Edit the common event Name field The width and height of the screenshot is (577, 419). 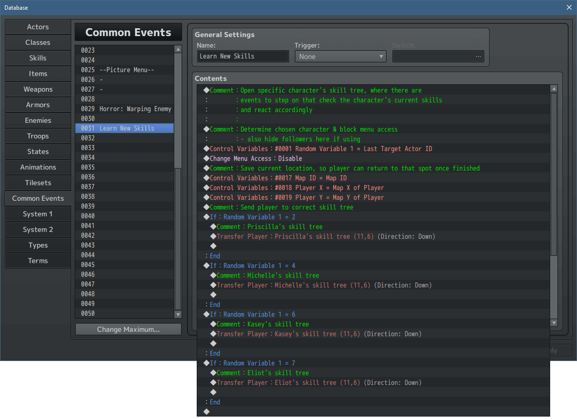[x=243, y=56]
